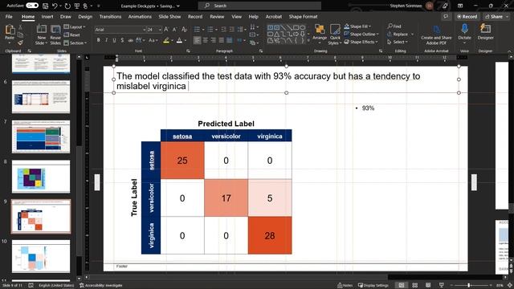Click in the Search box in title bar
The width and height of the screenshot is (514, 289).
coord(259,6)
